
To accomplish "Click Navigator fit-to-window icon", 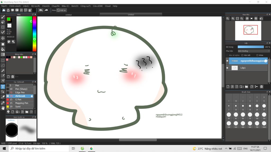I will [x=237, y=18].
